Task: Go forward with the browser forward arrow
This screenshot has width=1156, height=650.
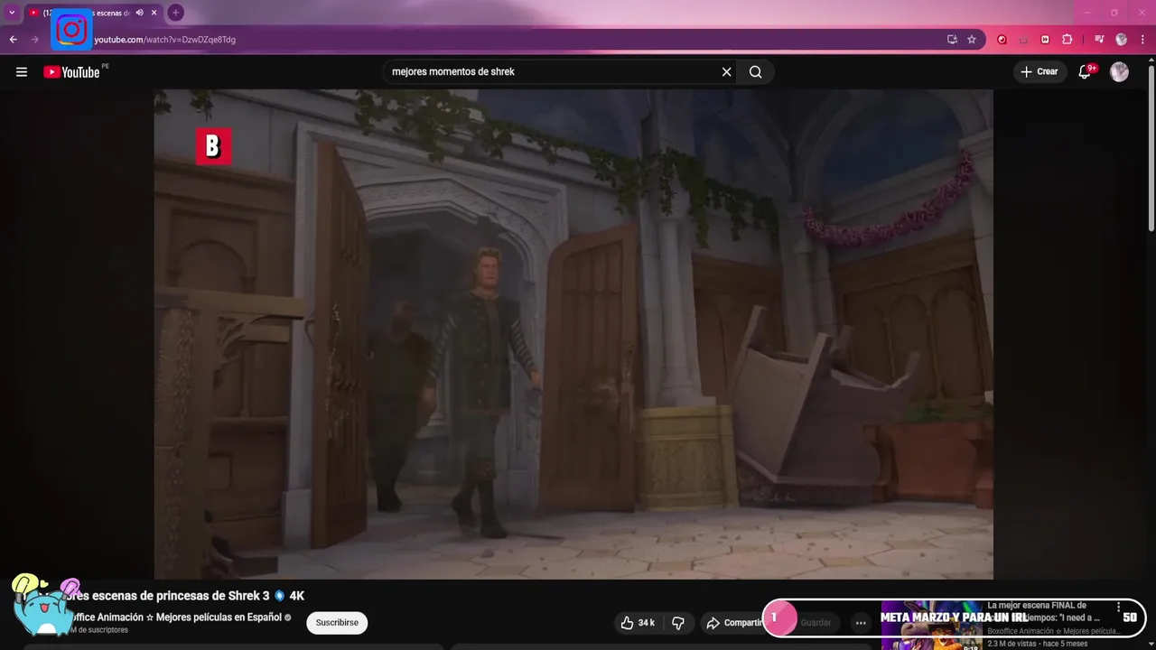Action: 35,40
